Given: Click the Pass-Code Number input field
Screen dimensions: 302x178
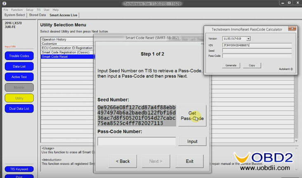Looking at the screenshot, I should [x=137, y=141].
